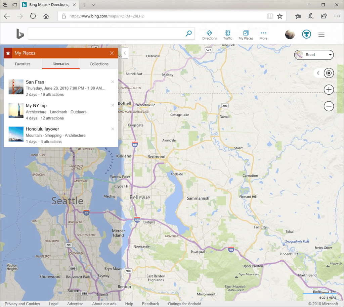Open the user profile avatar
The width and height of the screenshot is (344, 307).
pos(290,35)
